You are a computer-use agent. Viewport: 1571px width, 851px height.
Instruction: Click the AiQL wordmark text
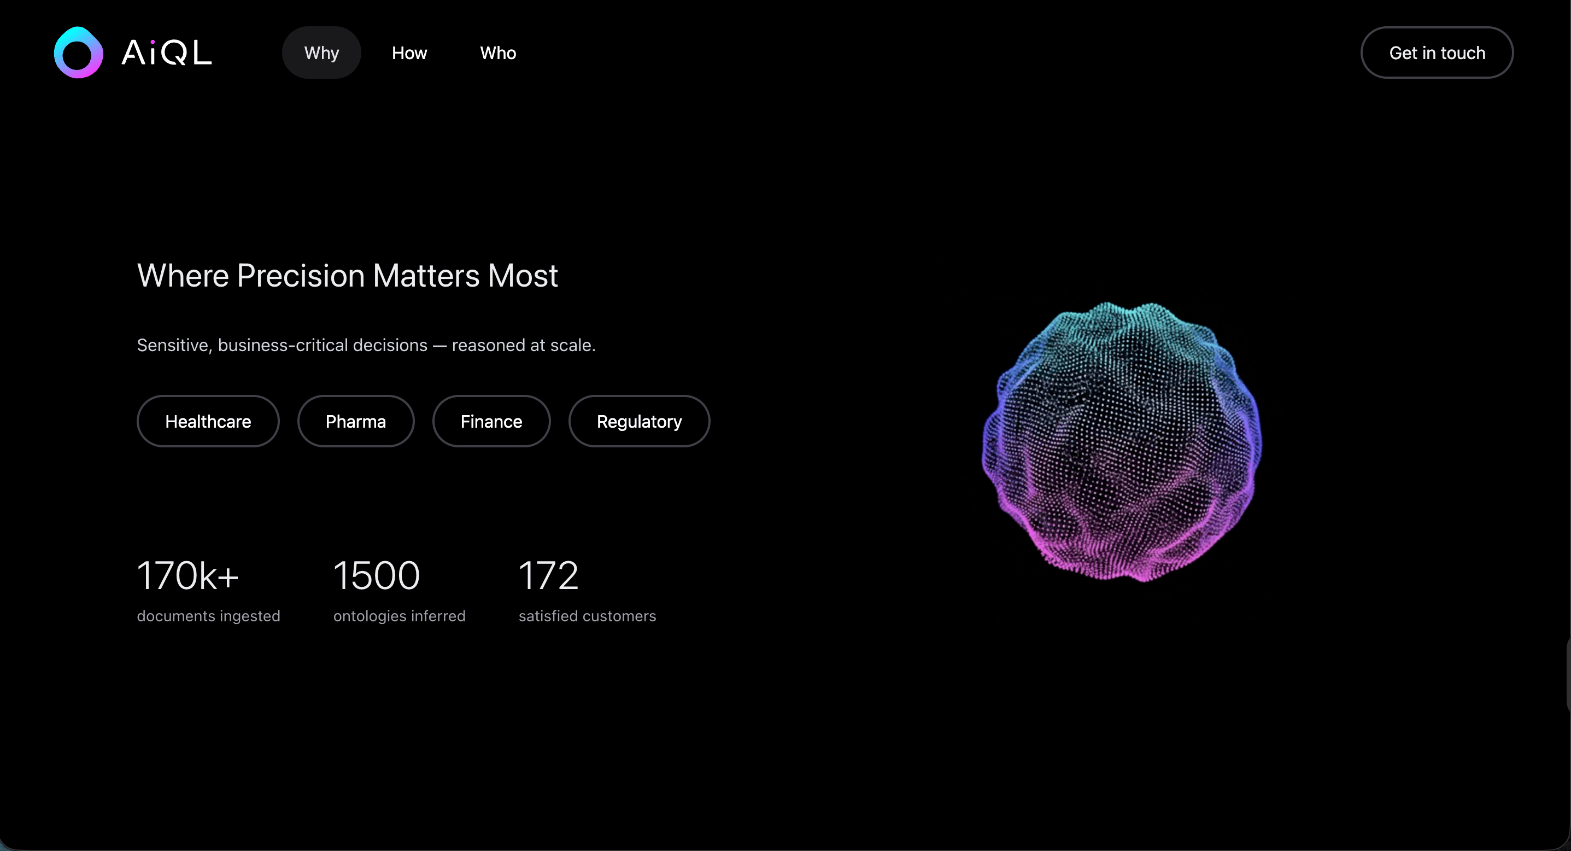167,53
